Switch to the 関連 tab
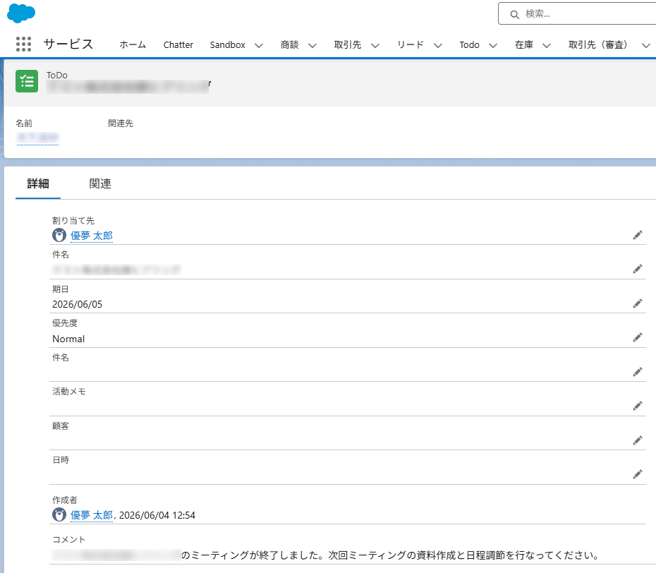This screenshot has height=573, width=656. [x=100, y=183]
